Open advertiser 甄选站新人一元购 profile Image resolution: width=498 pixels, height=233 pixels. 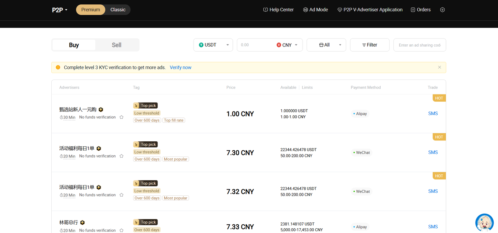tap(78, 109)
